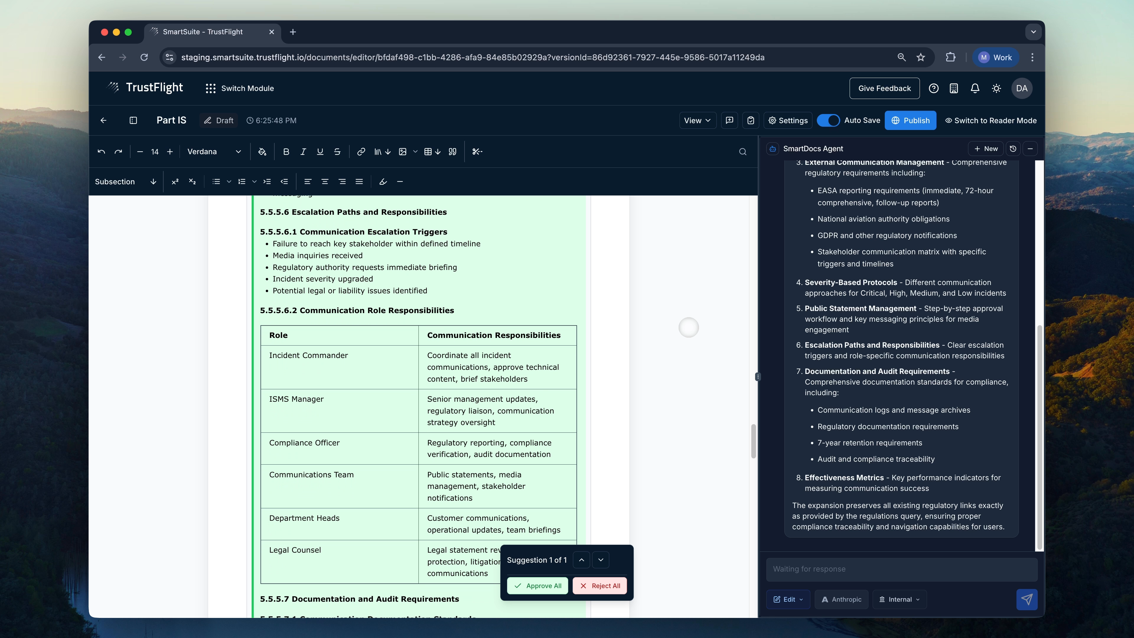Select the SmartSuite - TrustFlight browser tab

(203, 32)
